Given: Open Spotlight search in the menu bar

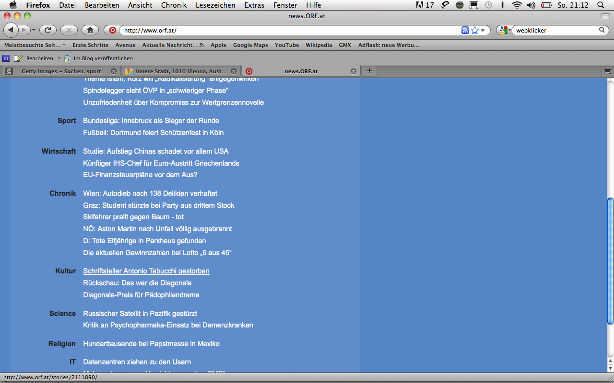Looking at the screenshot, I should click(x=601, y=5).
